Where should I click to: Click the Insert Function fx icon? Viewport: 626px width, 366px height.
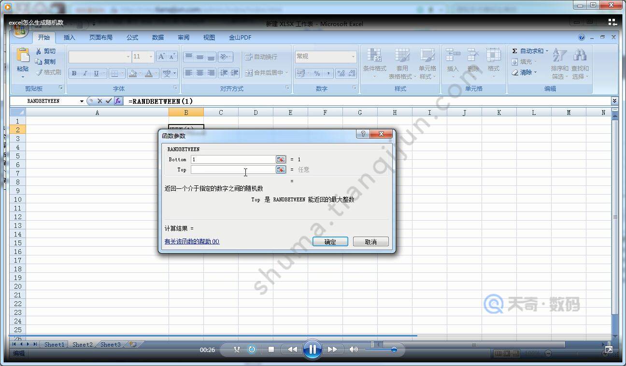click(118, 101)
